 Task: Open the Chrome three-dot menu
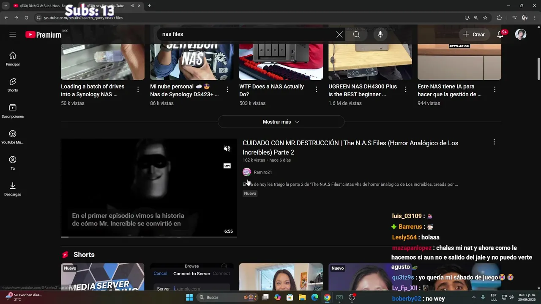click(x=534, y=18)
